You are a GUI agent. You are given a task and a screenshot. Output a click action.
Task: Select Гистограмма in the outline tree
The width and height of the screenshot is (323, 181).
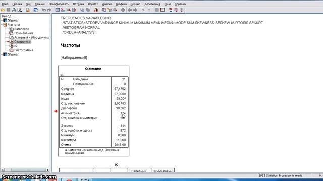tap(24, 50)
